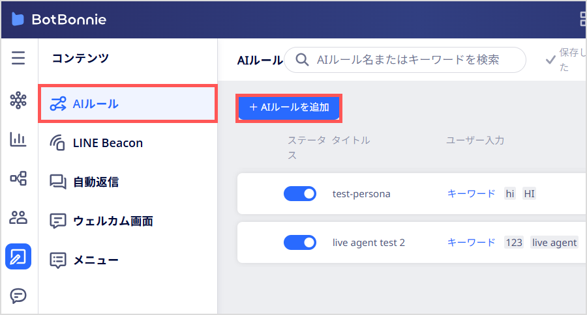587x315 pixels.
Task: Click キーワード link on test-persona row
Action: pyautogui.click(x=471, y=193)
